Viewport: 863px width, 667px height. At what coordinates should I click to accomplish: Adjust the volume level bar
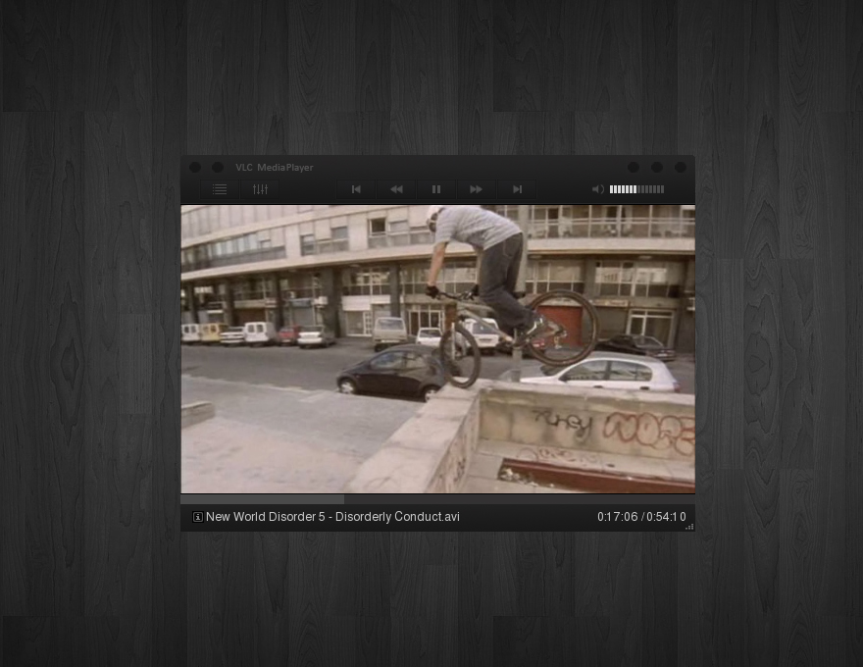[x=636, y=189]
